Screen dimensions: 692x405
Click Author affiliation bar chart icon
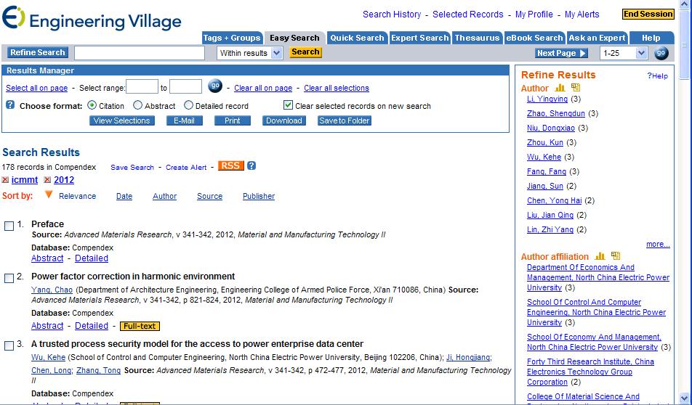coord(600,256)
